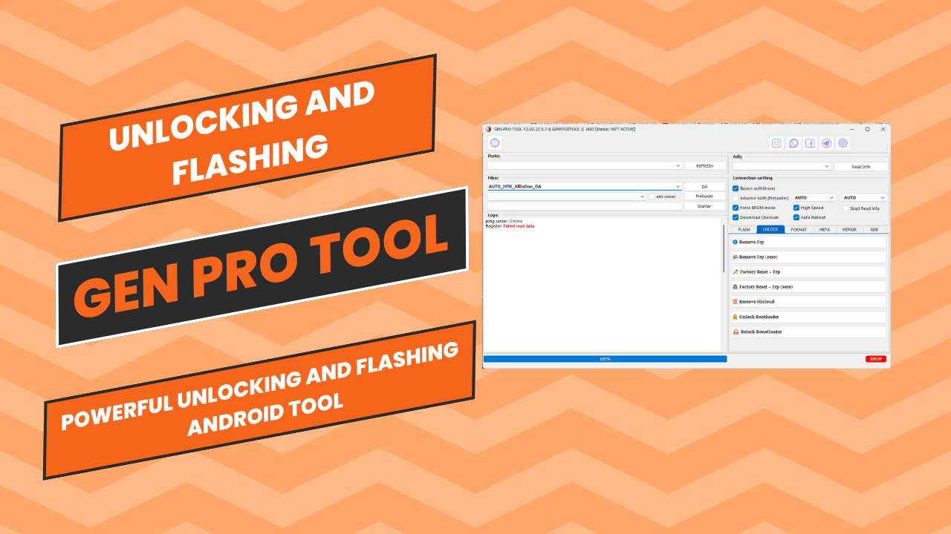Enable the emi server checkbox
The height and width of the screenshot is (534, 951).
tap(652, 197)
